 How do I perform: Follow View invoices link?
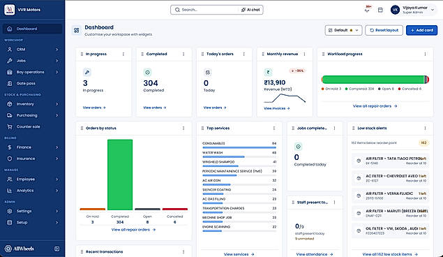click(x=276, y=108)
